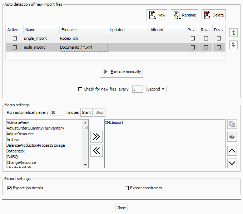
Task: Delete the selected import entry
Action: (x=214, y=15)
